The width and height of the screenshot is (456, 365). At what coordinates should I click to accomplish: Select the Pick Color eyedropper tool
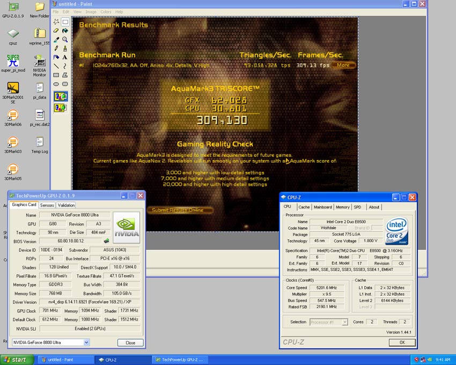[56, 40]
